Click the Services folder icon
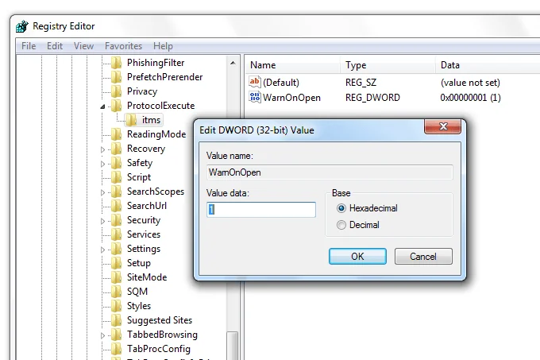 point(117,234)
